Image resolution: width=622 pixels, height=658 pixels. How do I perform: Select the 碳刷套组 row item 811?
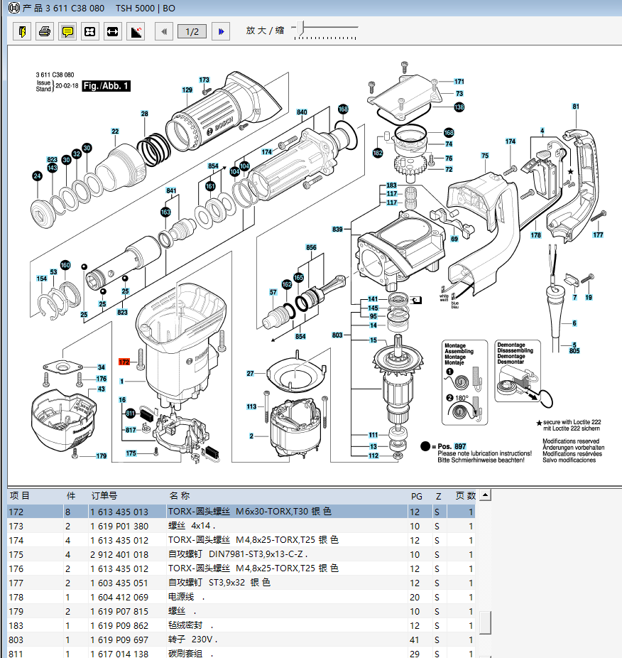pyautogui.click(x=241, y=653)
